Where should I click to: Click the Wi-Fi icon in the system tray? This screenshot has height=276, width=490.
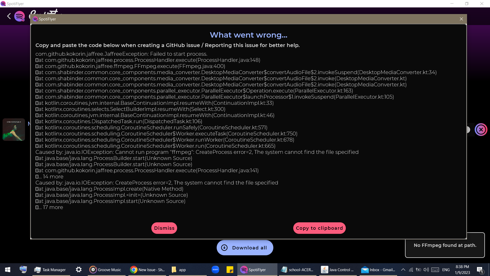pos(411,270)
